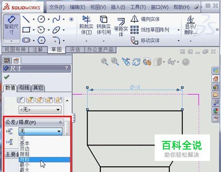Switch to 办公室产品 tab
The height and width of the screenshot is (172, 221).
tap(100, 50)
